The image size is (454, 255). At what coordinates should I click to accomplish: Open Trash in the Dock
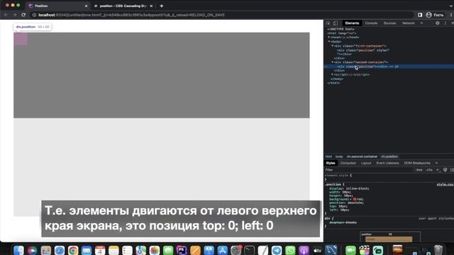pos(438,250)
